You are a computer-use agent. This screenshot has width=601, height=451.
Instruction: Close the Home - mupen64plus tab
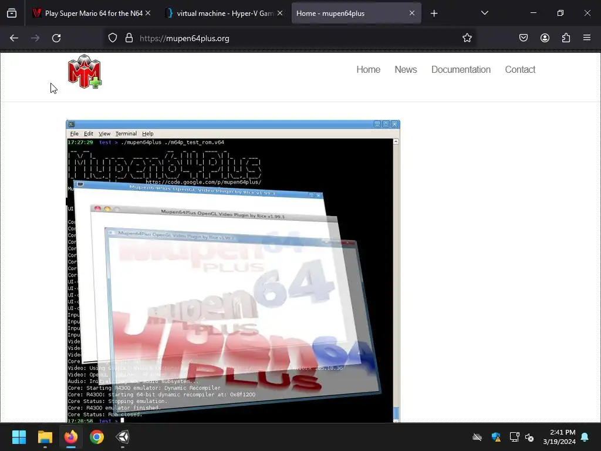point(411,13)
